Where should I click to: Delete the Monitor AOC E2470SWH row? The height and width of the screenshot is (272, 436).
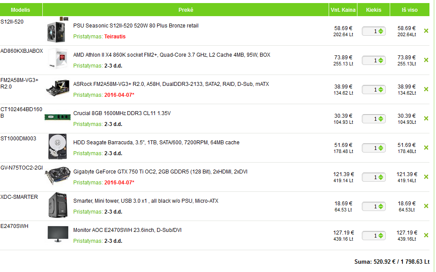tap(426, 235)
